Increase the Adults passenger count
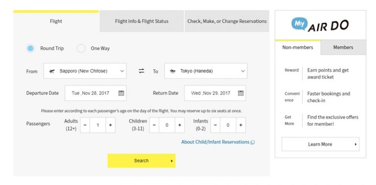Viewport: 376px width, 185px height. [110, 125]
